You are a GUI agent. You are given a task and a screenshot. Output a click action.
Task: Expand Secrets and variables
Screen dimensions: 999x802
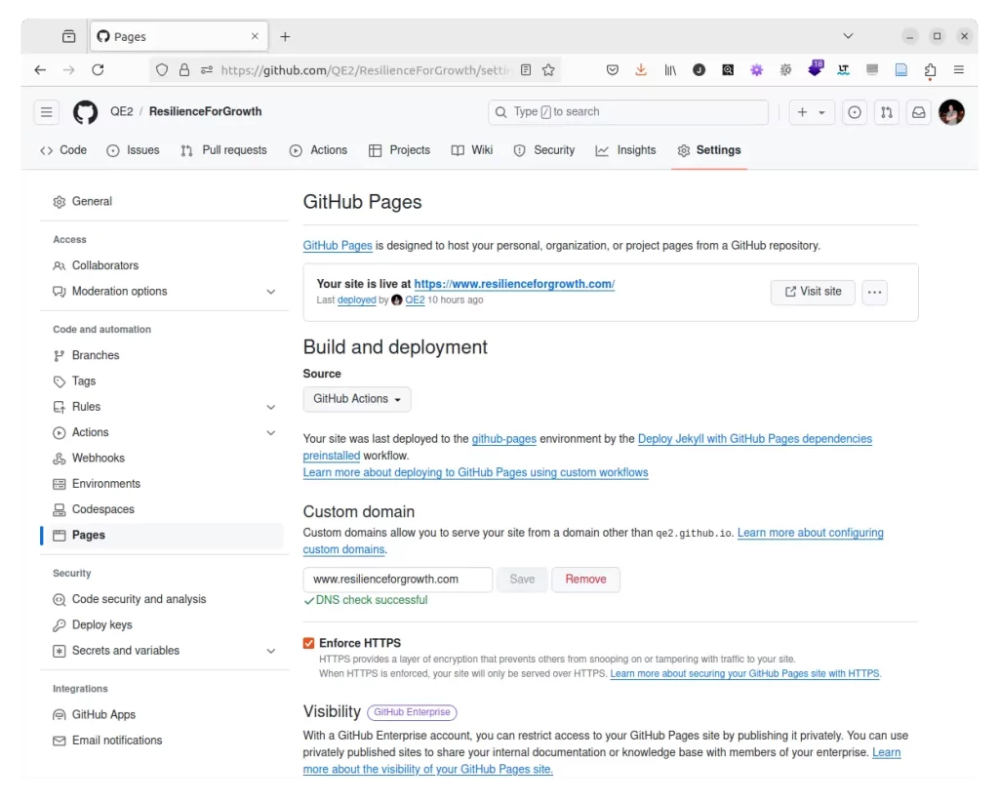[271, 650]
